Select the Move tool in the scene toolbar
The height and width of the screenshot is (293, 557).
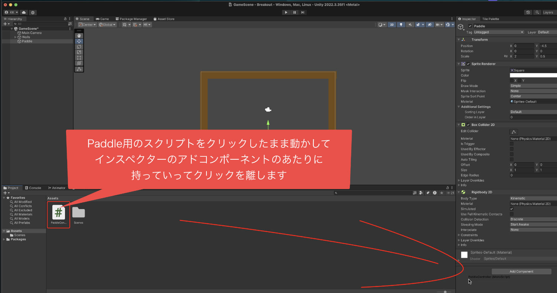[79, 41]
